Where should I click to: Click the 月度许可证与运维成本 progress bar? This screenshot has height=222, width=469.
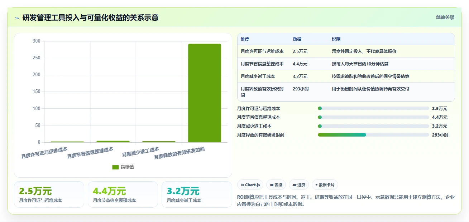pyautogui.click(x=373, y=108)
